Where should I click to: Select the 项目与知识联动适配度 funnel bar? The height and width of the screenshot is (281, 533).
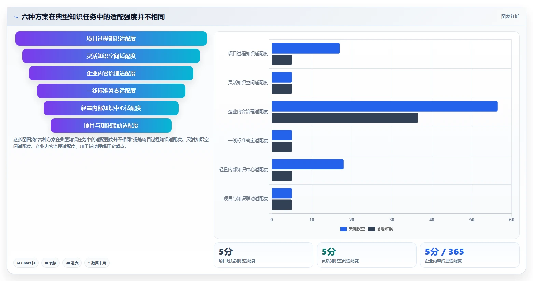(111, 125)
